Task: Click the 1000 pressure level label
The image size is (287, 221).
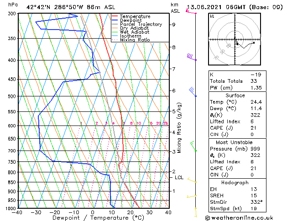Action: pos(11,208)
